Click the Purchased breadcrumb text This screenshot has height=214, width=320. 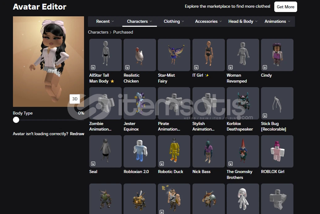click(123, 32)
